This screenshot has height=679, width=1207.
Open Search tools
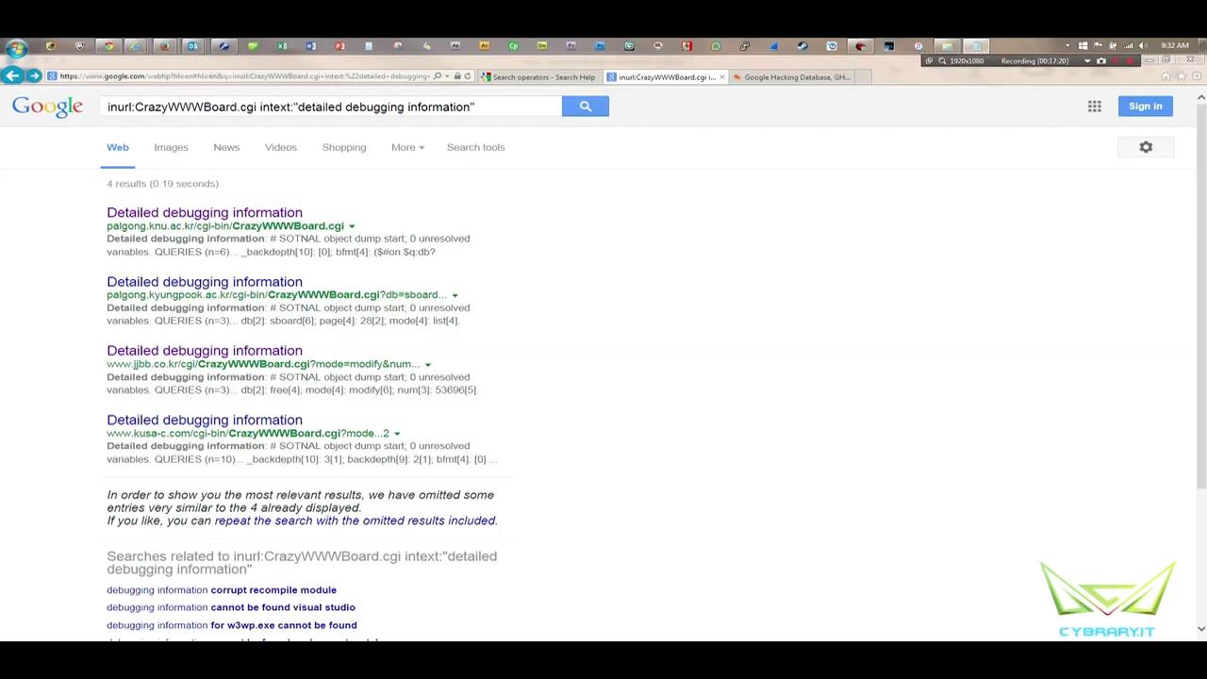tap(475, 147)
